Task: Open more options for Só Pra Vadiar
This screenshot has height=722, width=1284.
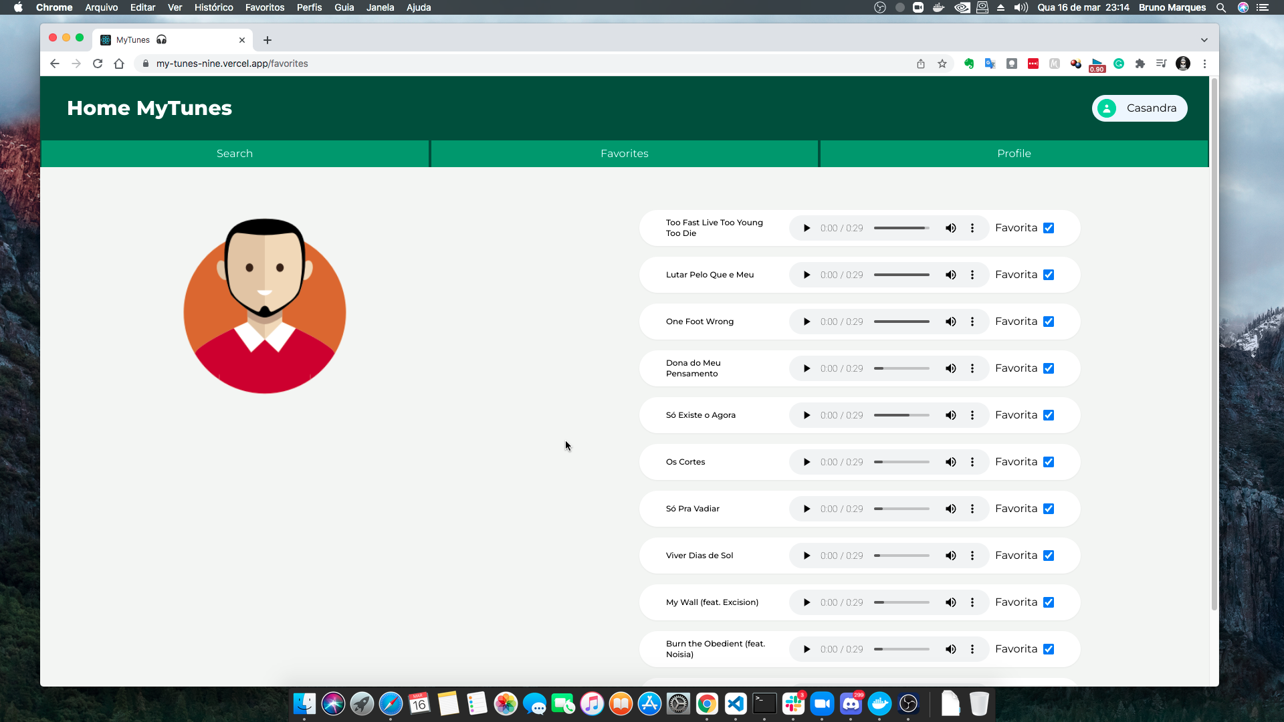Action: (972, 509)
